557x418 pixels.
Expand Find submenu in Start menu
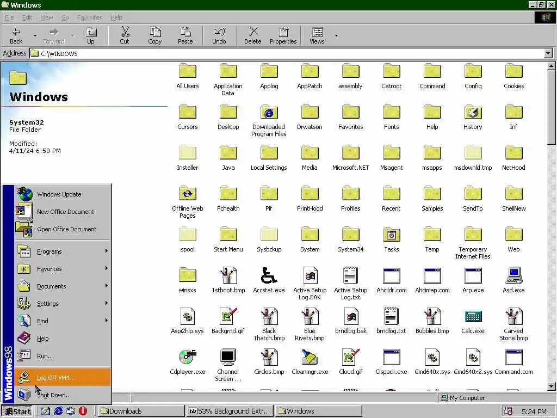[x=63, y=321]
